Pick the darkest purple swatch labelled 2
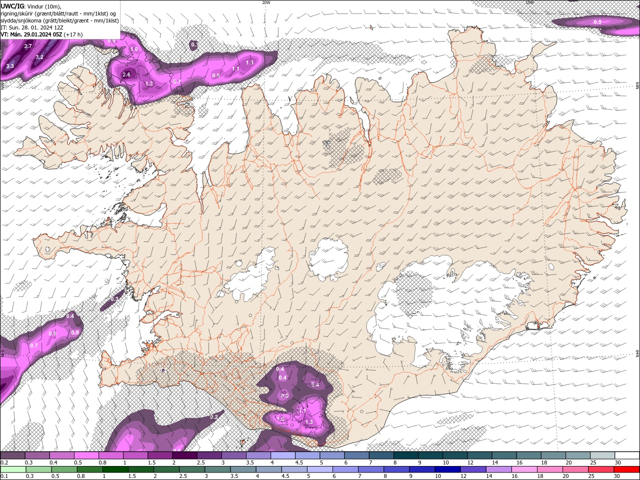Viewport: 640px width, 480px height. pyautogui.click(x=185, y=455)
